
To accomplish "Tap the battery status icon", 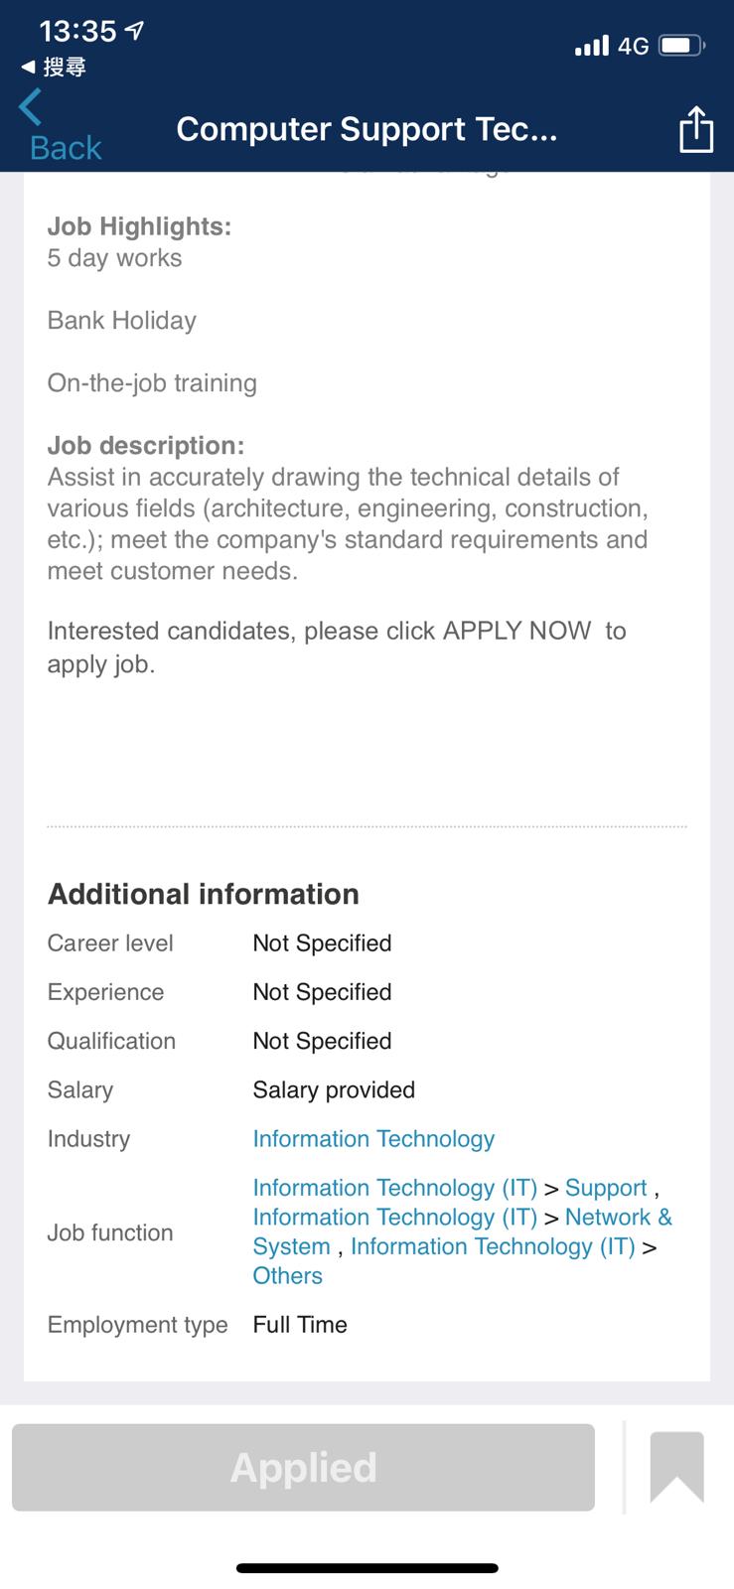I will 682,46.
